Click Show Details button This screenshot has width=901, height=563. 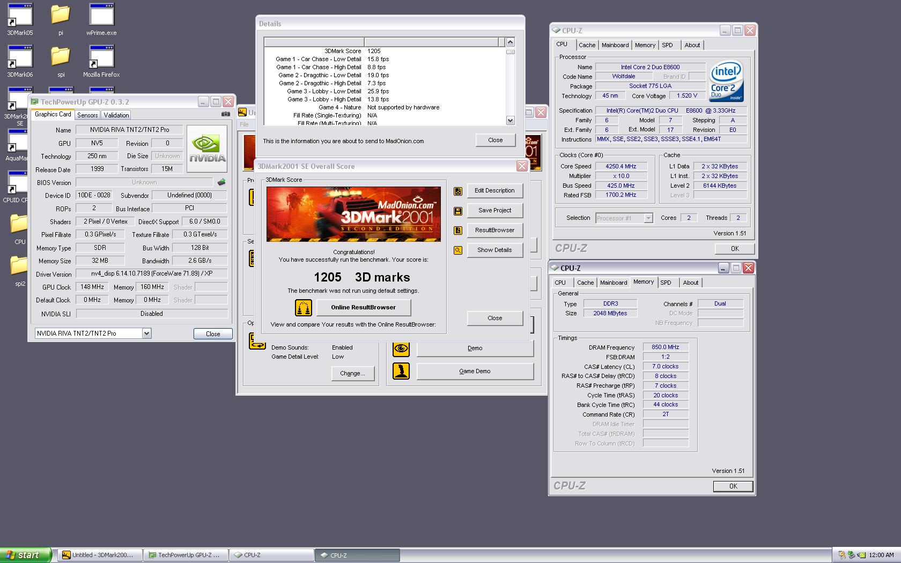pos(494,250)
